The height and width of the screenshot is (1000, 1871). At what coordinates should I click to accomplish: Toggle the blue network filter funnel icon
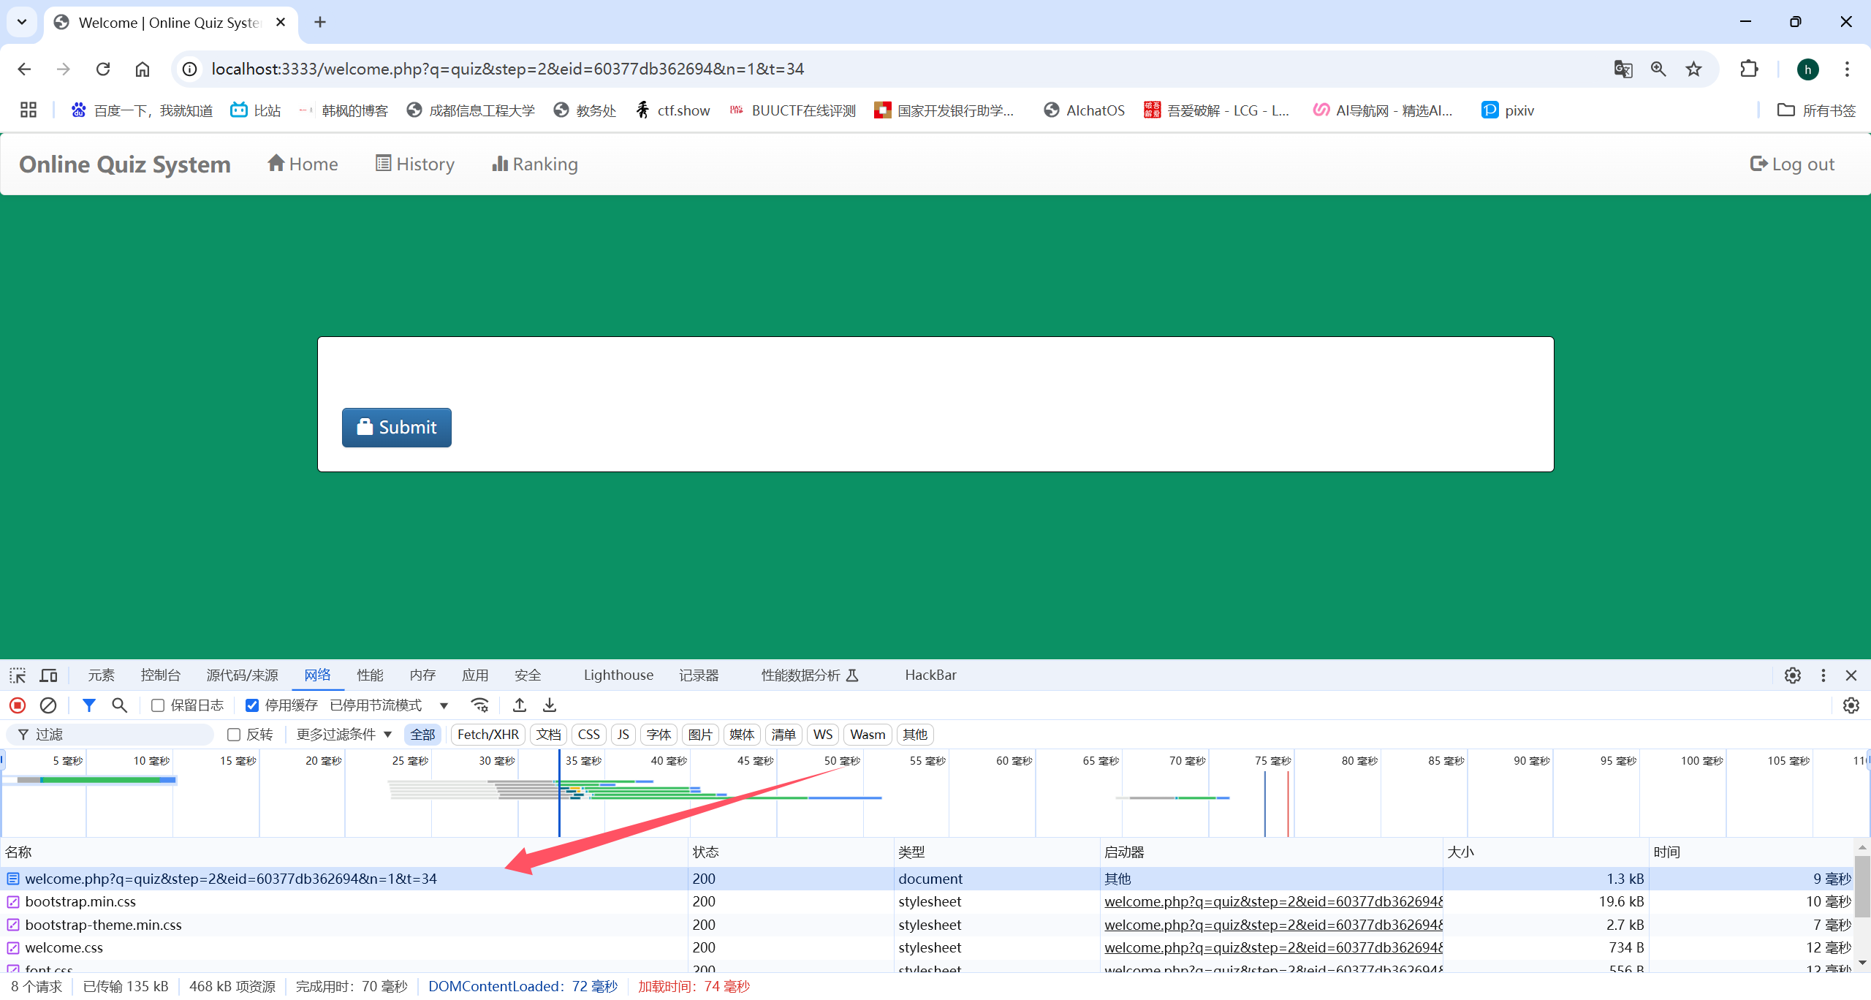(89, 705)
